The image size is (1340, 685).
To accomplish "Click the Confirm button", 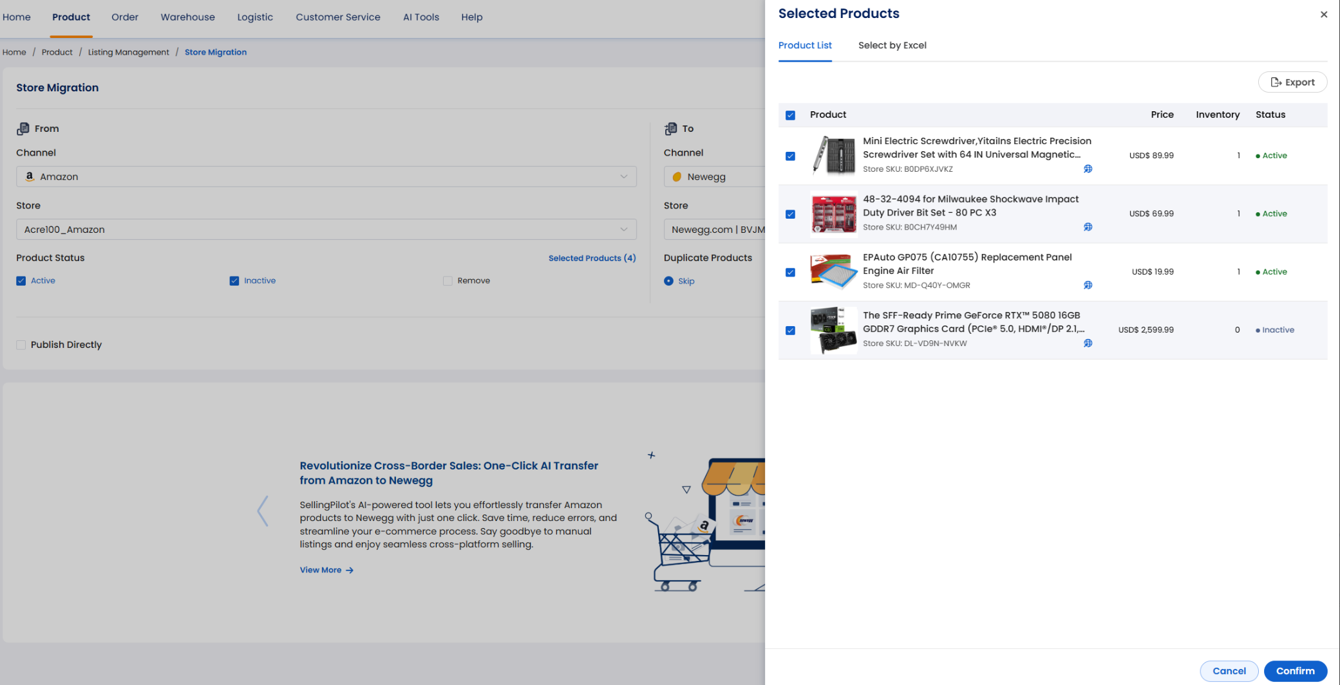I will (1296, 671).
